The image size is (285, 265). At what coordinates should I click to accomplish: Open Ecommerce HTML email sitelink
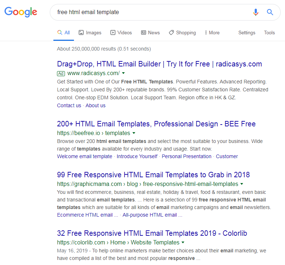(87, 215)
